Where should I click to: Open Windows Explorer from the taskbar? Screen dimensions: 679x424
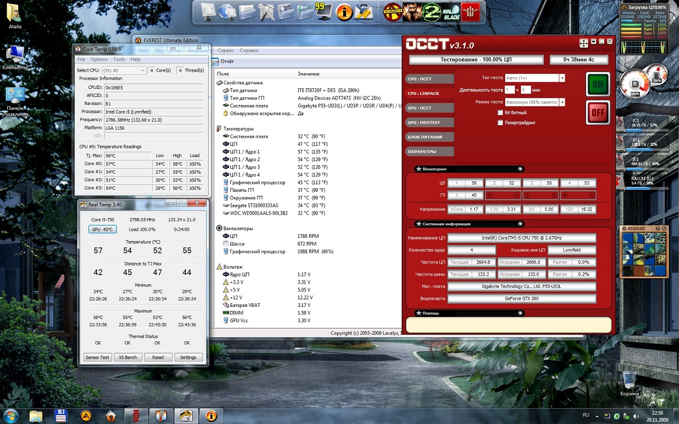pos(36,416)
